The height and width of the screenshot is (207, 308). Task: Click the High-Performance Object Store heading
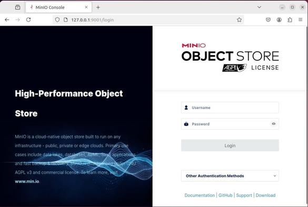tap(69, 103)
